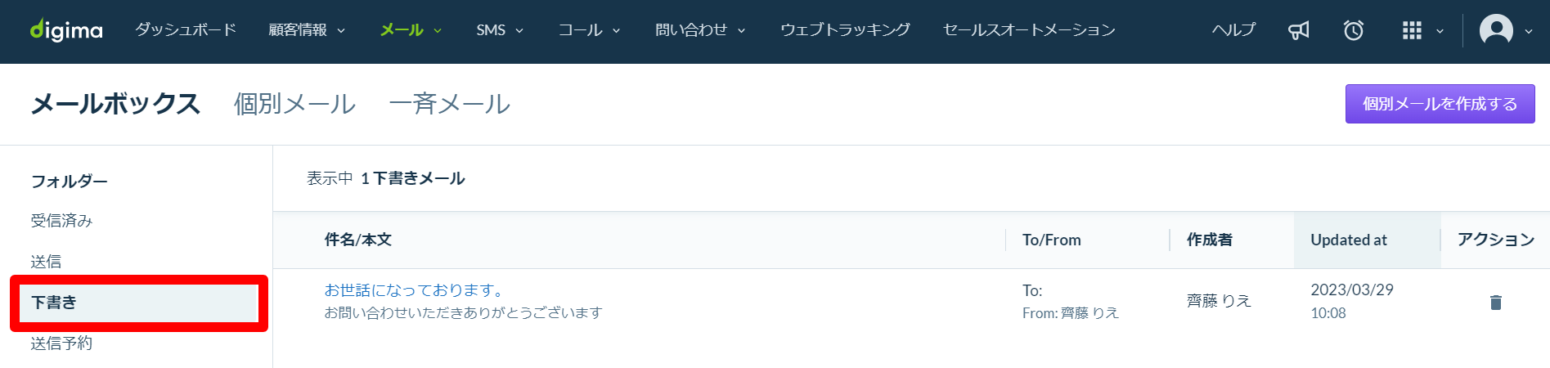The image size is (1550, 368).
Task: Open the apps grid icon
Action: pyautogui.click(x=1412, y=30)
